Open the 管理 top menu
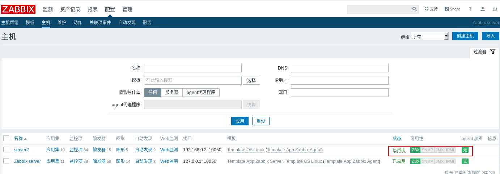 tap(127, 9)
